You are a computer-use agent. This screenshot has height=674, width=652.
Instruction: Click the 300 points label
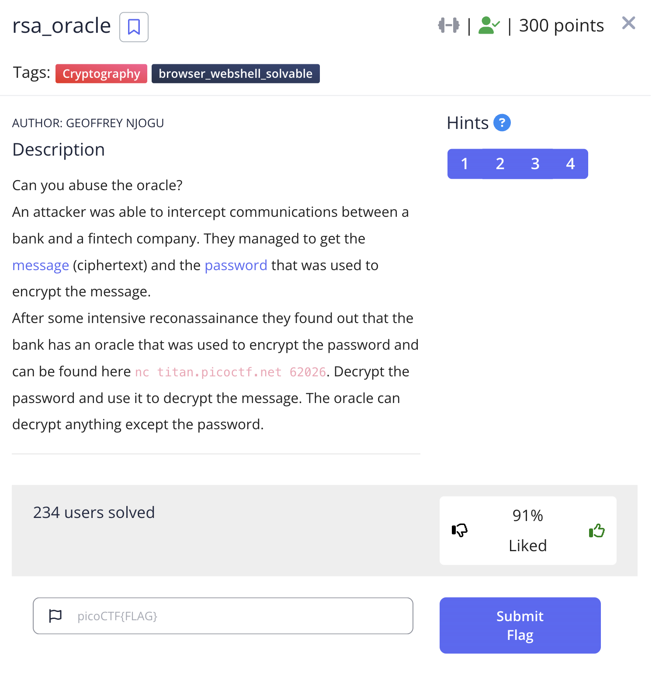pos(561,26)
